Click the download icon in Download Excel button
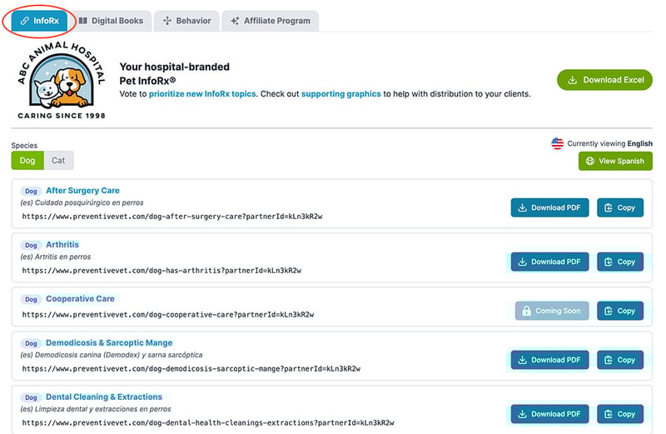 pyautogui.click(x=573, y=80)
